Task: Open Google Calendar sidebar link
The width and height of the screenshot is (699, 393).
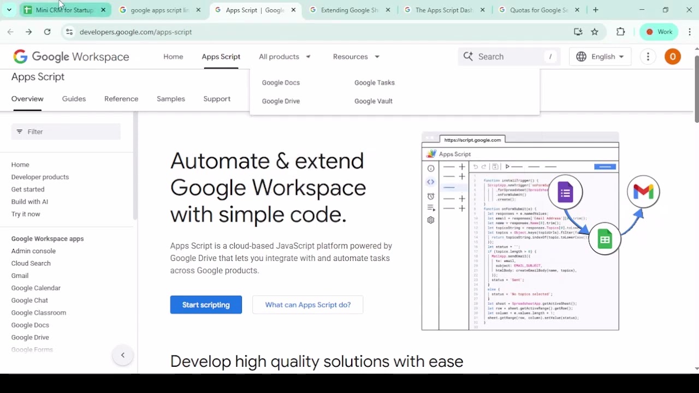Action: point(35,288)
